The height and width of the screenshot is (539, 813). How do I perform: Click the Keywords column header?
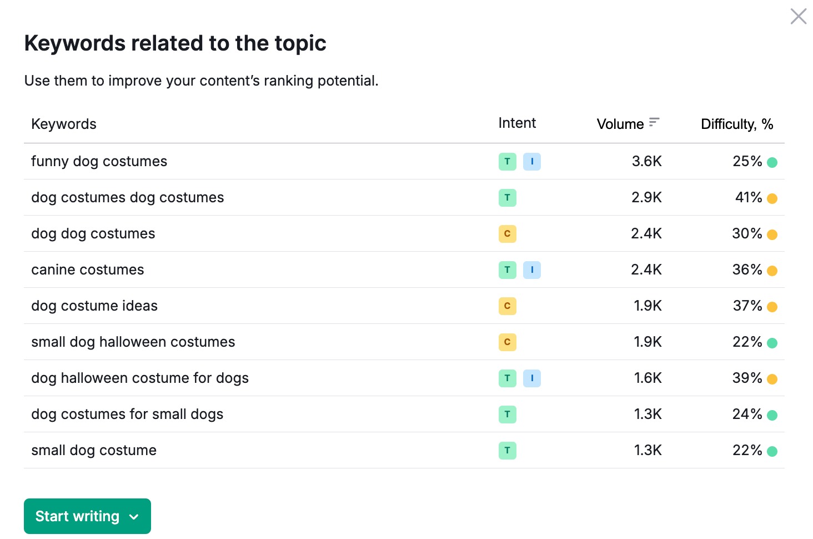click(63, 123)
